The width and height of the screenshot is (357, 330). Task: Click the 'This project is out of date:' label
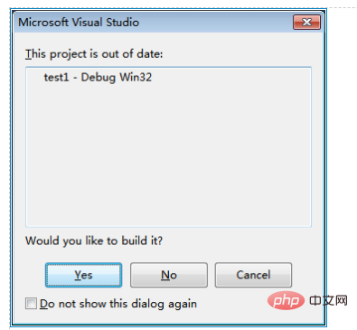pos(94,54)
